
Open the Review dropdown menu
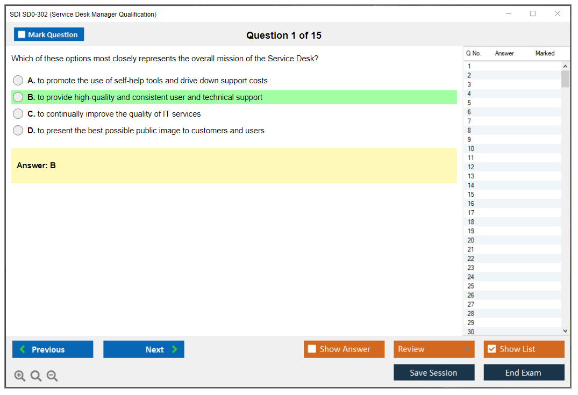pyautogui.click(x=433, y=349)
